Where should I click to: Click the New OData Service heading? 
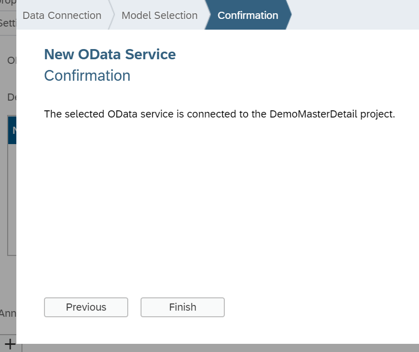pyautogui.click(x=110, y=54)
